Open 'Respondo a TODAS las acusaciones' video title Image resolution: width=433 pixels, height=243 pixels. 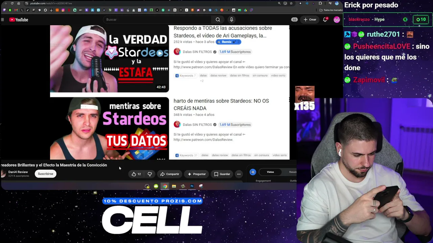click(x=223, y=32)
